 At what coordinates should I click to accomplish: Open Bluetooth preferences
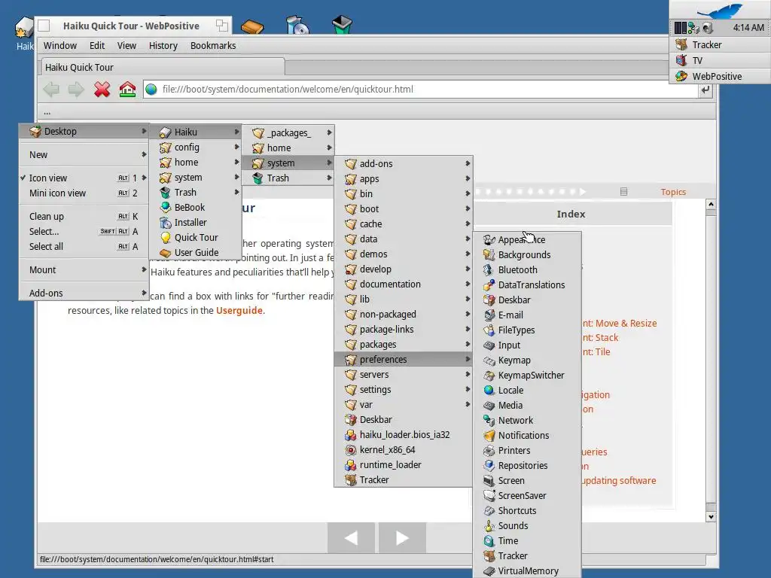[x=527, y=270]
